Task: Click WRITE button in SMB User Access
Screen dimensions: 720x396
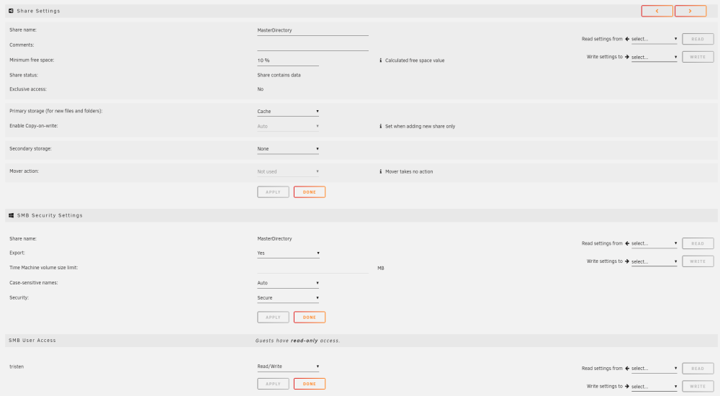Action: point(698,387)
